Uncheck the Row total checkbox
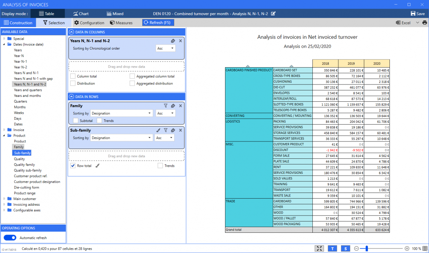429x253 pixels. tap(73, 166)
